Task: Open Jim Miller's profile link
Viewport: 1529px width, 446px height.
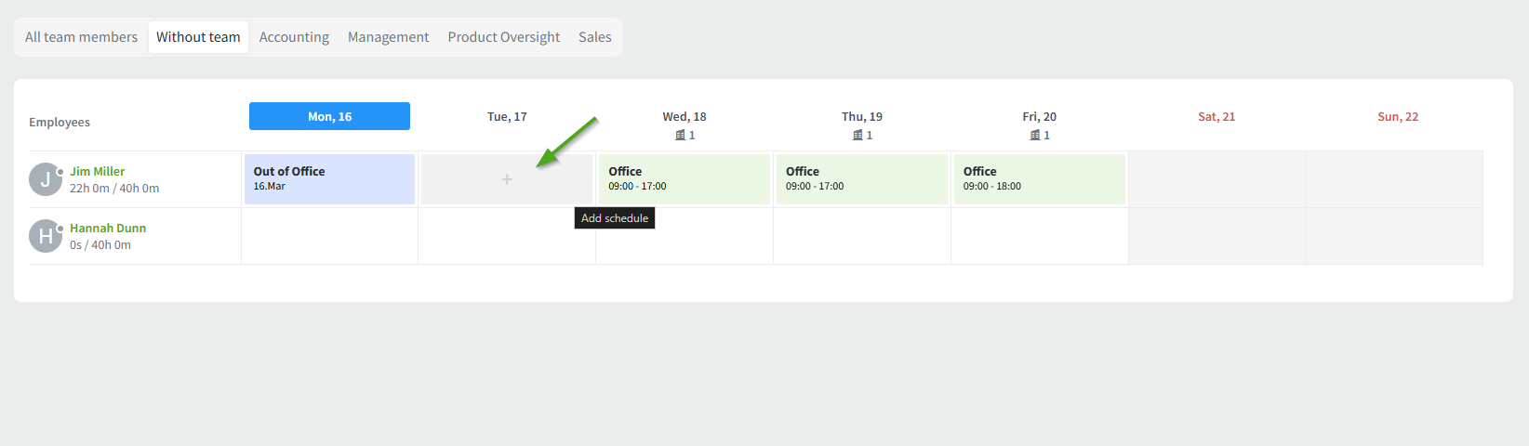Action: pyautogui.click(x=97, y=172)
